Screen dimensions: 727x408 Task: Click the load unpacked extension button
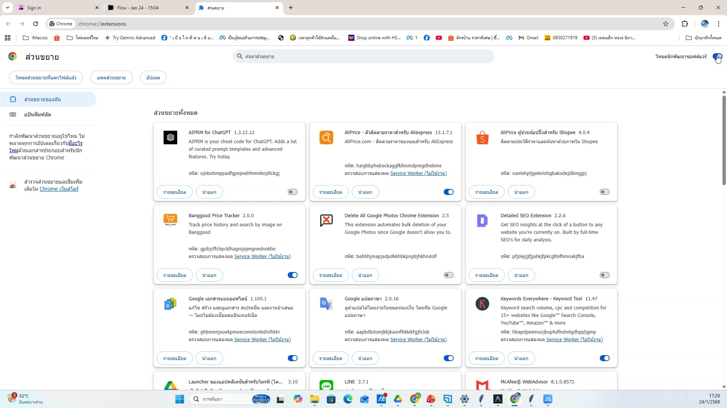tap(46, 77)
